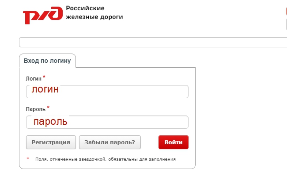Select the 'Вход по логину' tab

47,61
